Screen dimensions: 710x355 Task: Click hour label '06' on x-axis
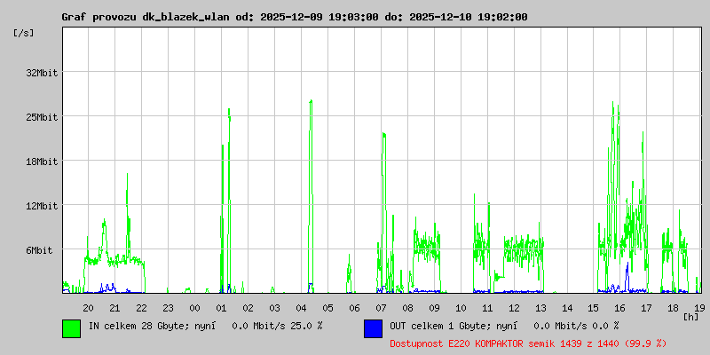[354, 308]
